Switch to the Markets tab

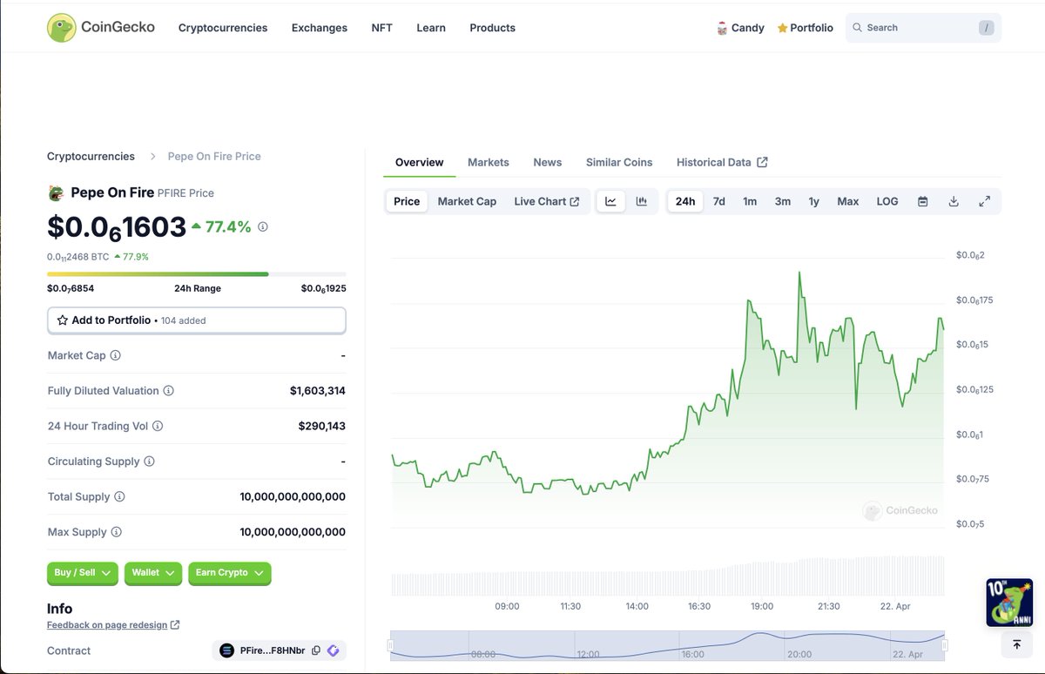tap(489, 162)
